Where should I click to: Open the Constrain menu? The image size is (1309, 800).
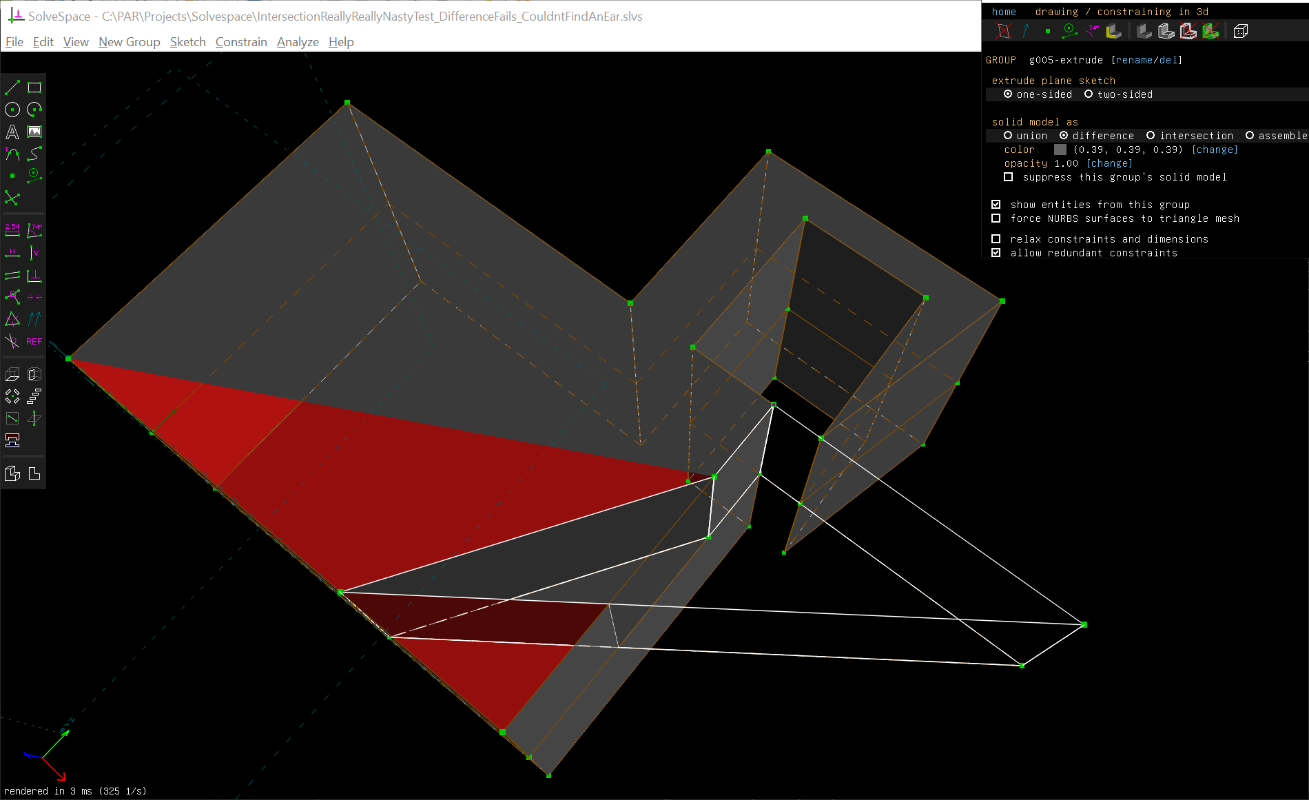241,42
